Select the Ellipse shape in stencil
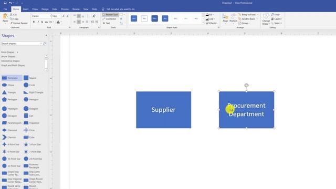 coord(8,85)
